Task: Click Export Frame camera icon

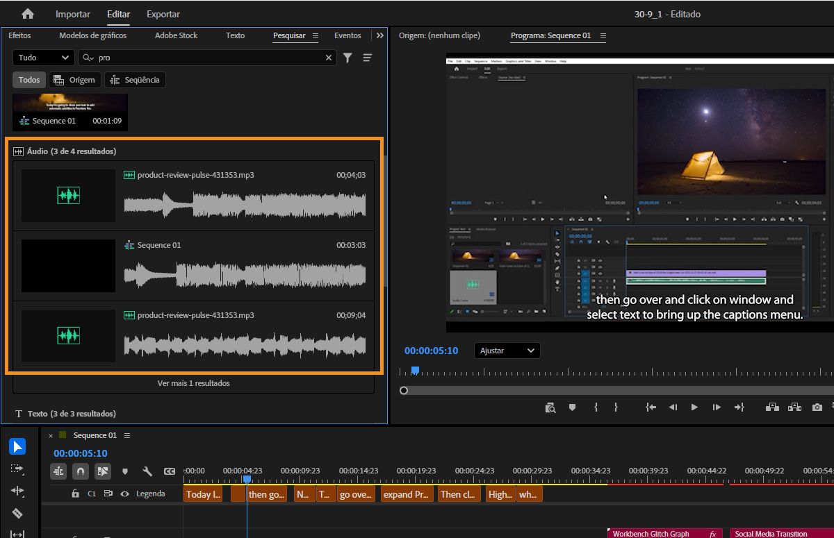Action: click(x=817, y=407)
